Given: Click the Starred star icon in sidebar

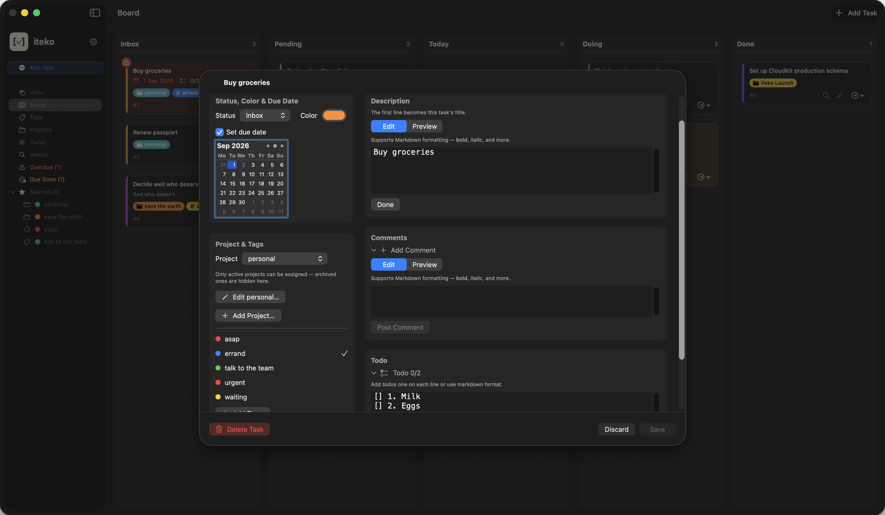Looking at the screenshot, I should click(x=22, y=192).
